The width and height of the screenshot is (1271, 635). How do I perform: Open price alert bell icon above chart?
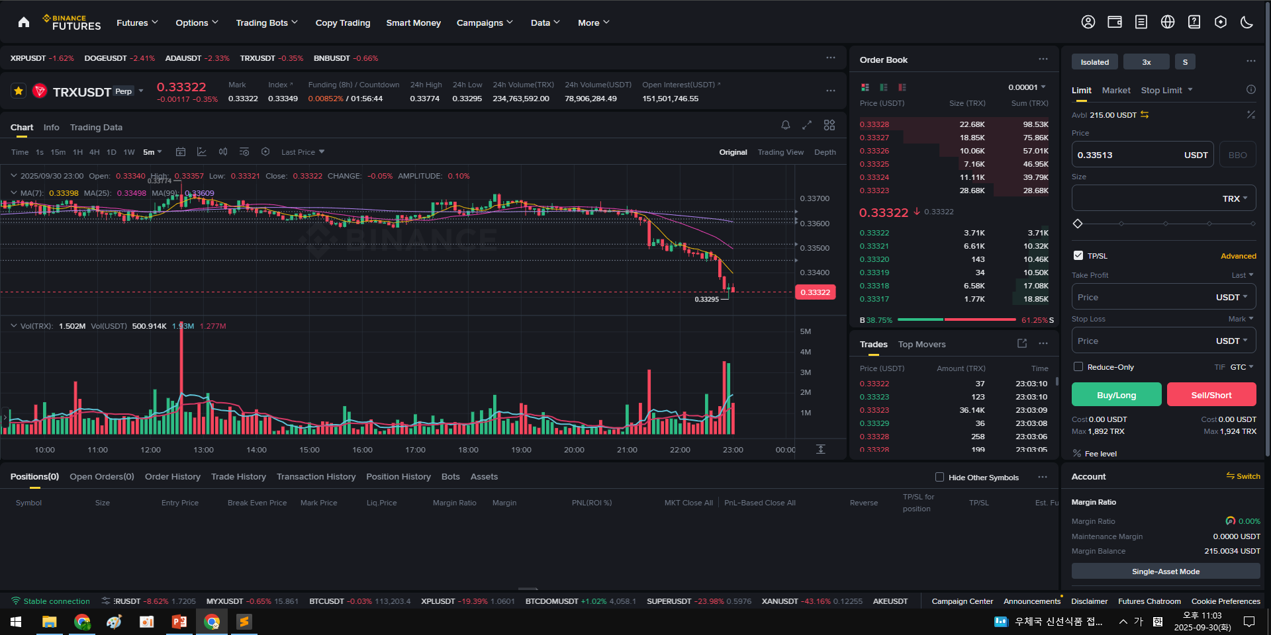tap(786, 125)
